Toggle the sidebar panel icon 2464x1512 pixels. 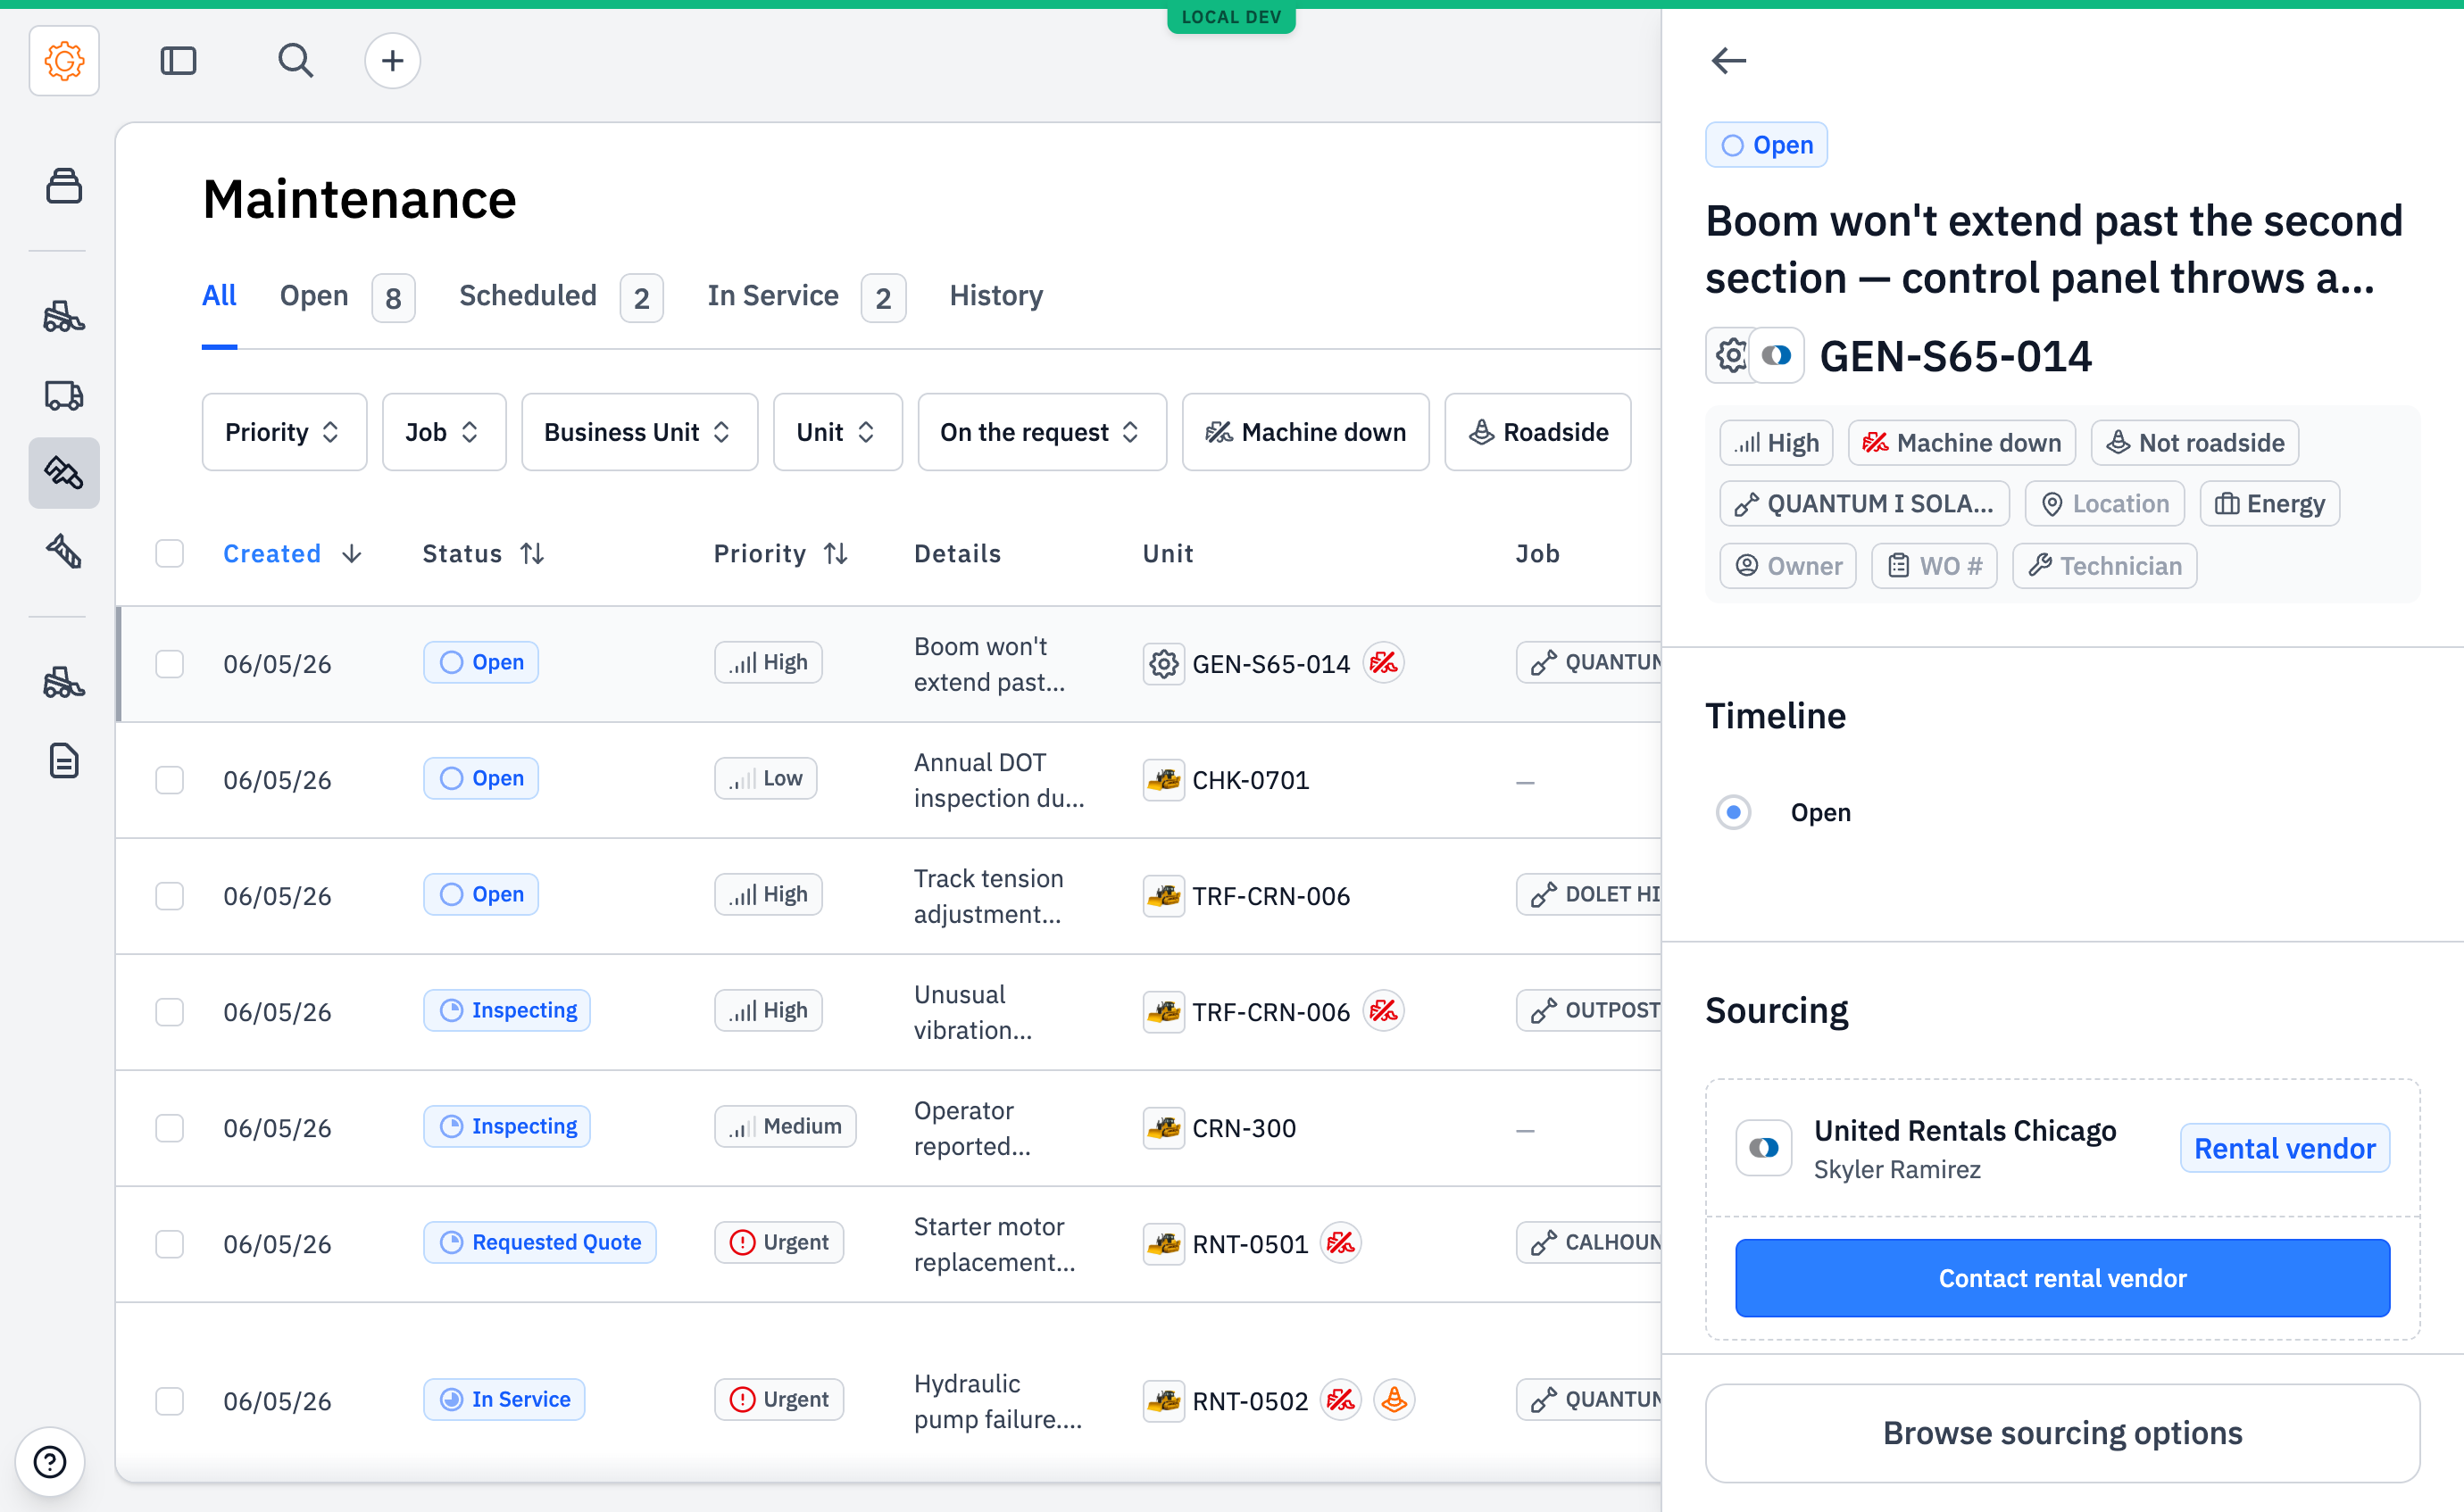[x=178, y=61]
